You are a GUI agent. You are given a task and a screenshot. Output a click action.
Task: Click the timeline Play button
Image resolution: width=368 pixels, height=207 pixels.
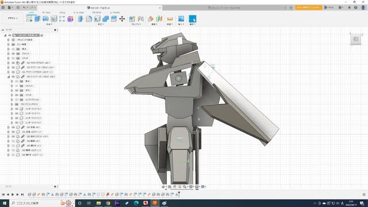[13, 194]
